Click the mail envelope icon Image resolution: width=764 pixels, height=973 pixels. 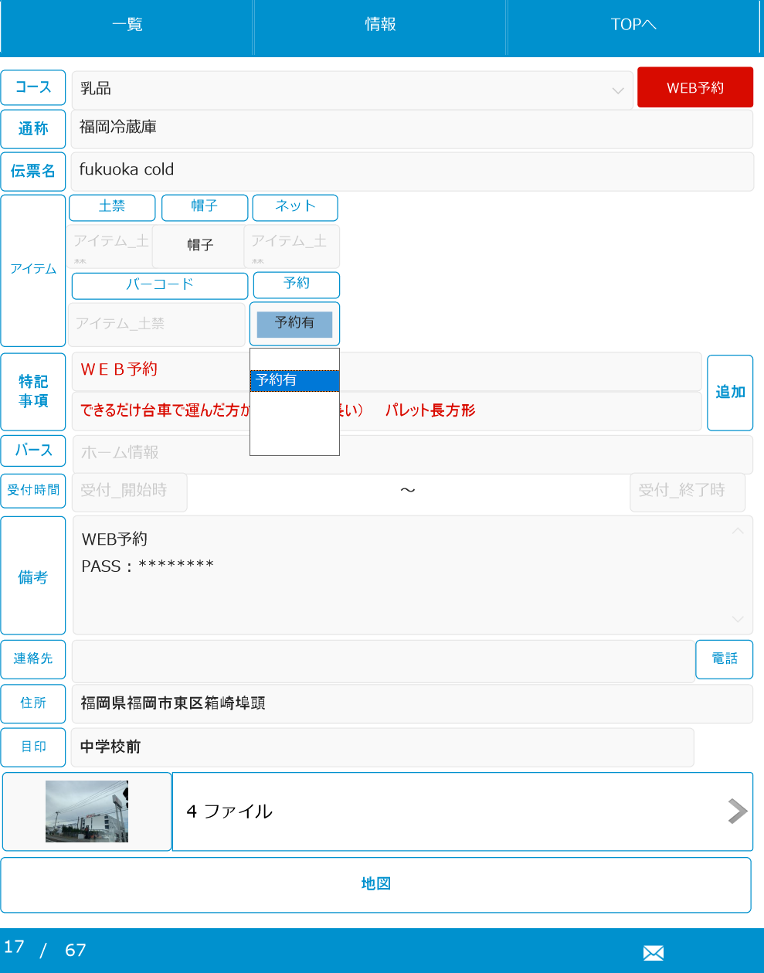653,953
